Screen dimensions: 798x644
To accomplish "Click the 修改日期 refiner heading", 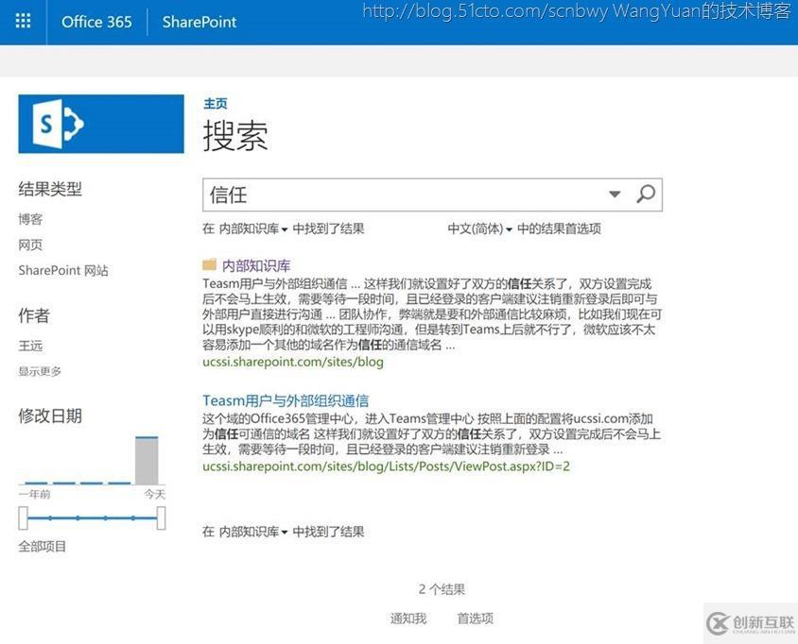I will [50, 415].
